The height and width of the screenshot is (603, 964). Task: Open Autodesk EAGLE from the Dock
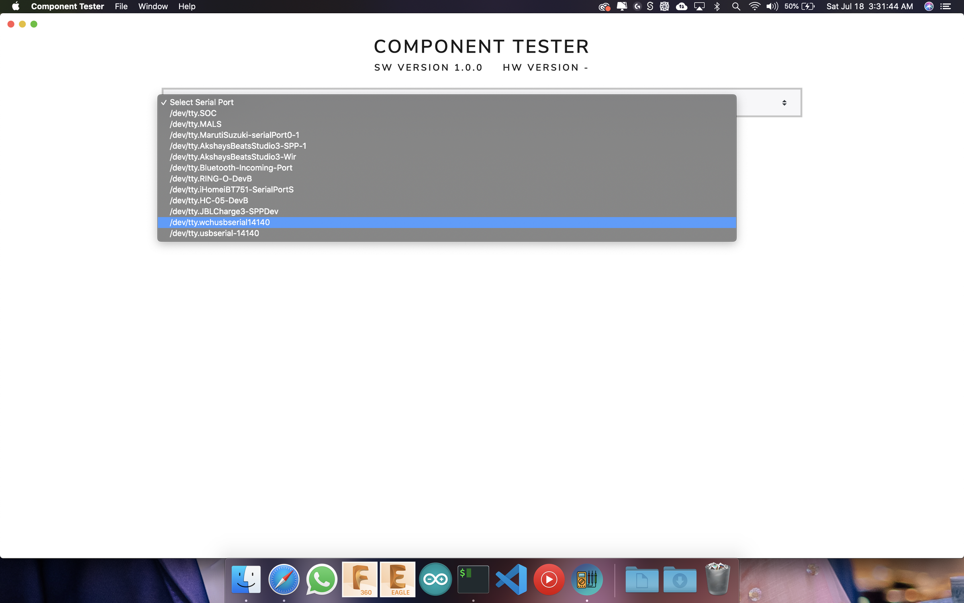pos(397,579)
